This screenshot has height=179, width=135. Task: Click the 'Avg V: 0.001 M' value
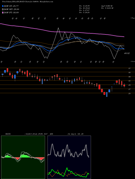click(107, 6)
